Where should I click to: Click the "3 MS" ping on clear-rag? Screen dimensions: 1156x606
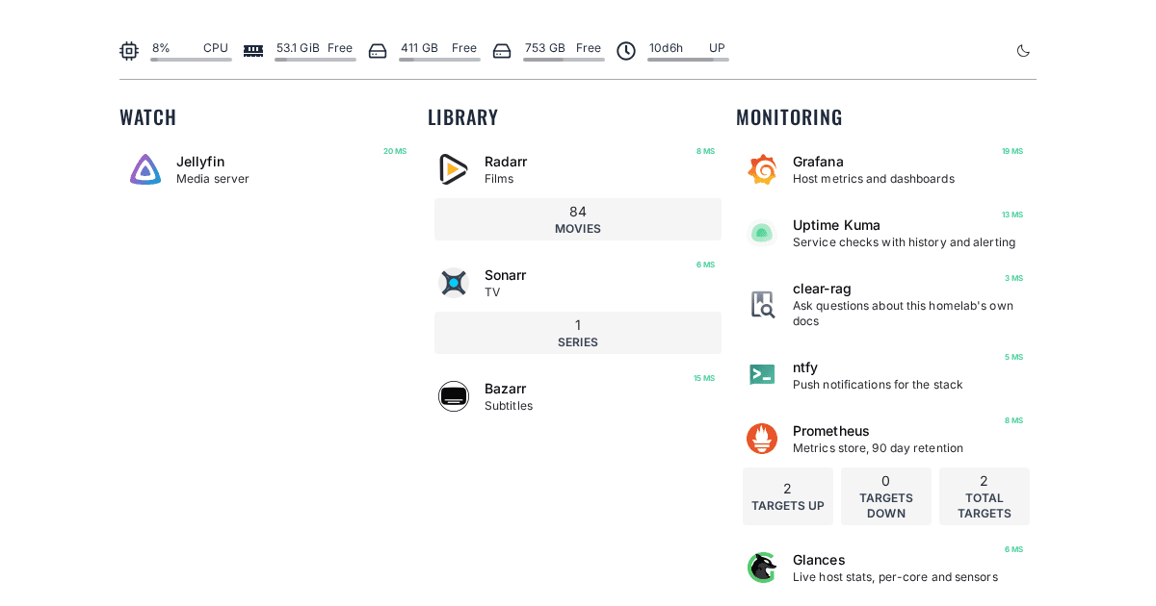(x=1014, y=278)
